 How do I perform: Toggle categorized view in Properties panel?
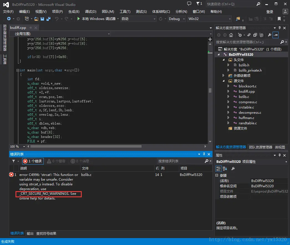pyautogui.click(x=219, y=168)
